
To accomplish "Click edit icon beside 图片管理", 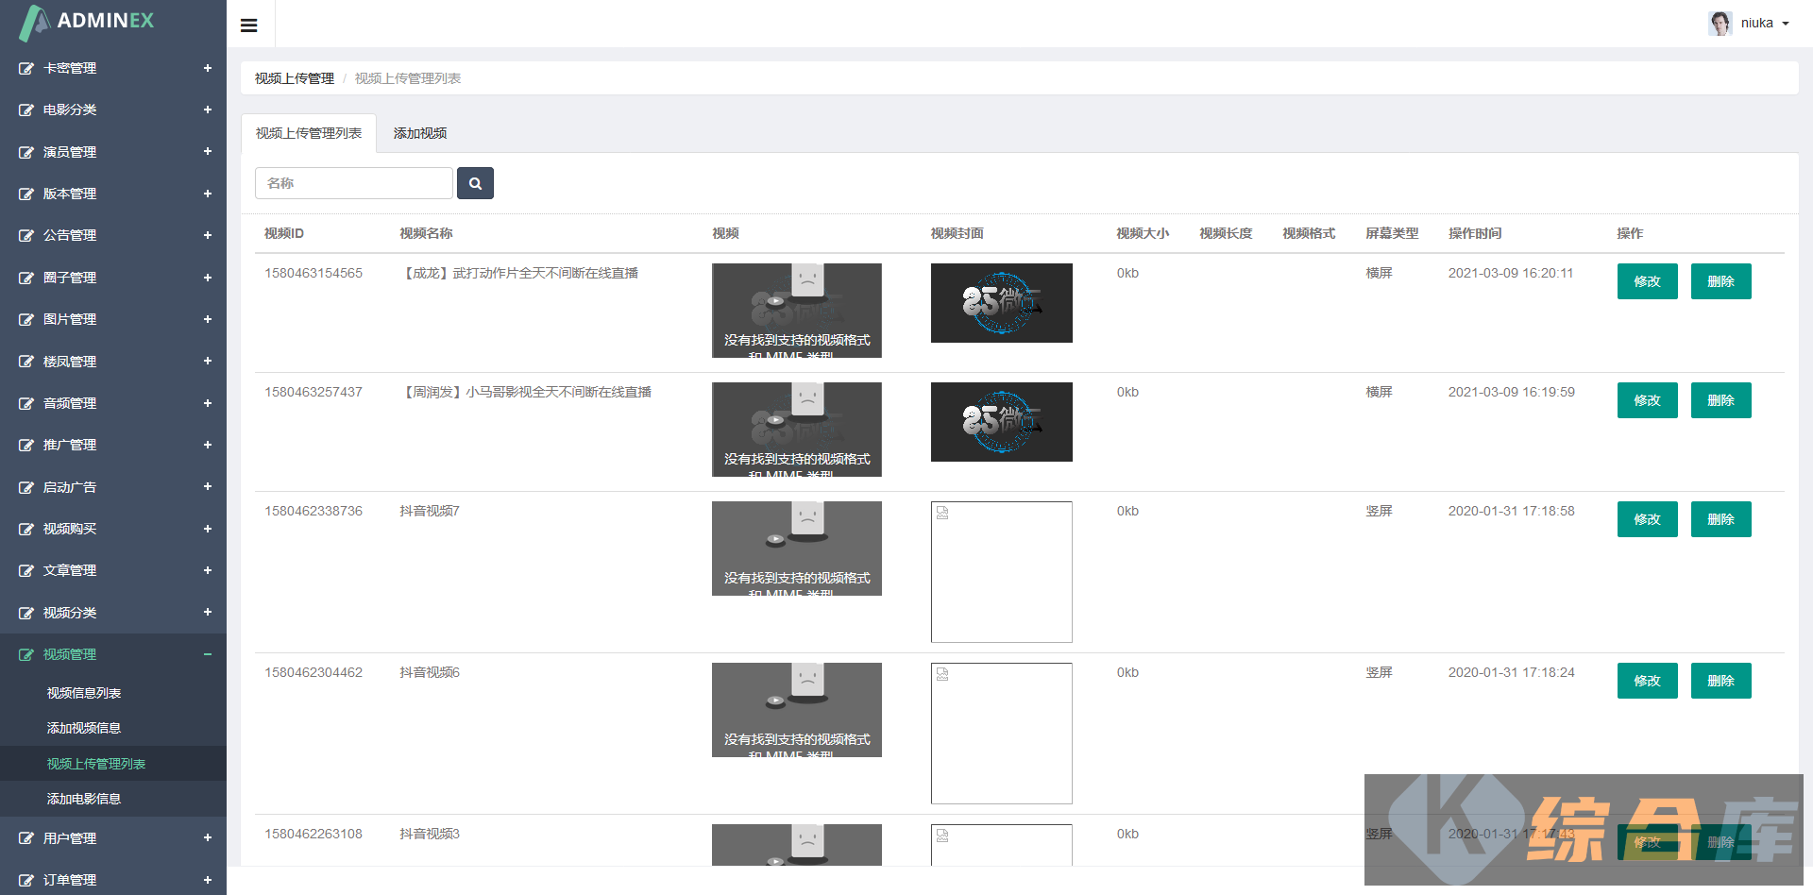I will coord(26,319).
